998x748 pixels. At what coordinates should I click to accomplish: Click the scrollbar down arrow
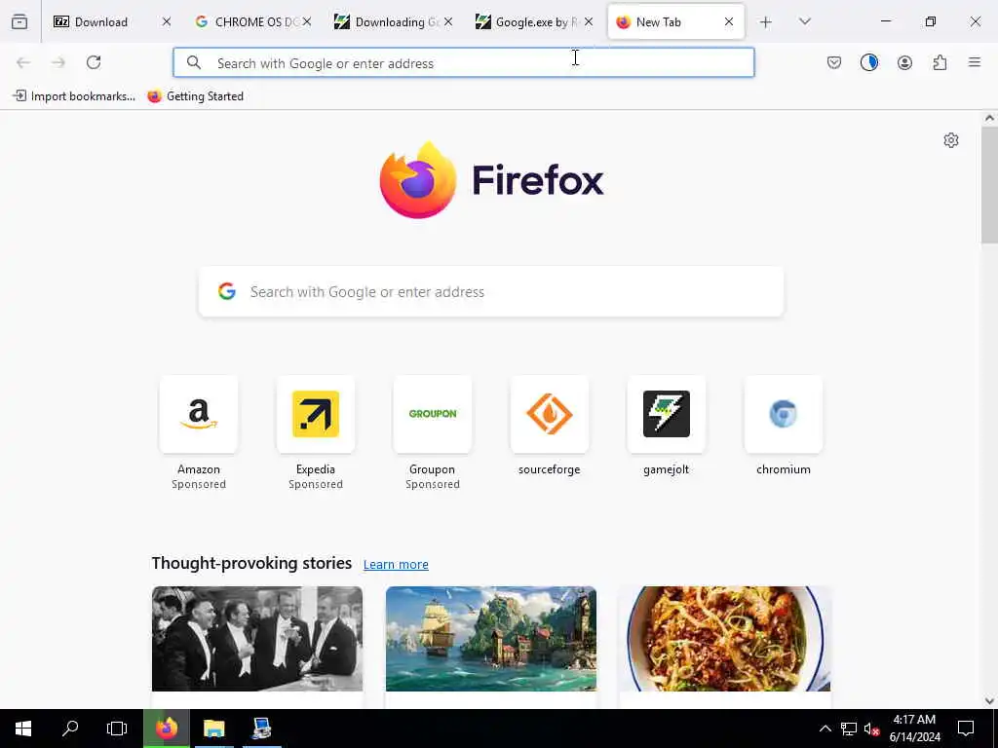click(989, 701)
